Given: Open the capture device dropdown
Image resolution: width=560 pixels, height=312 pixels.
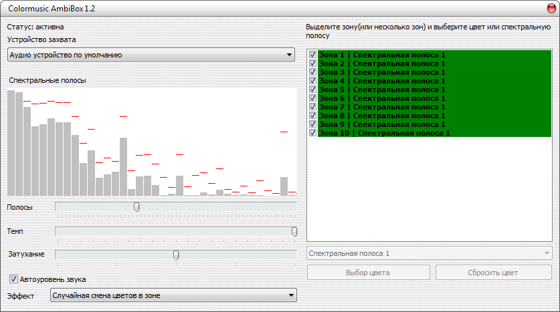Looking at the screenshot, I should (151, 55).
